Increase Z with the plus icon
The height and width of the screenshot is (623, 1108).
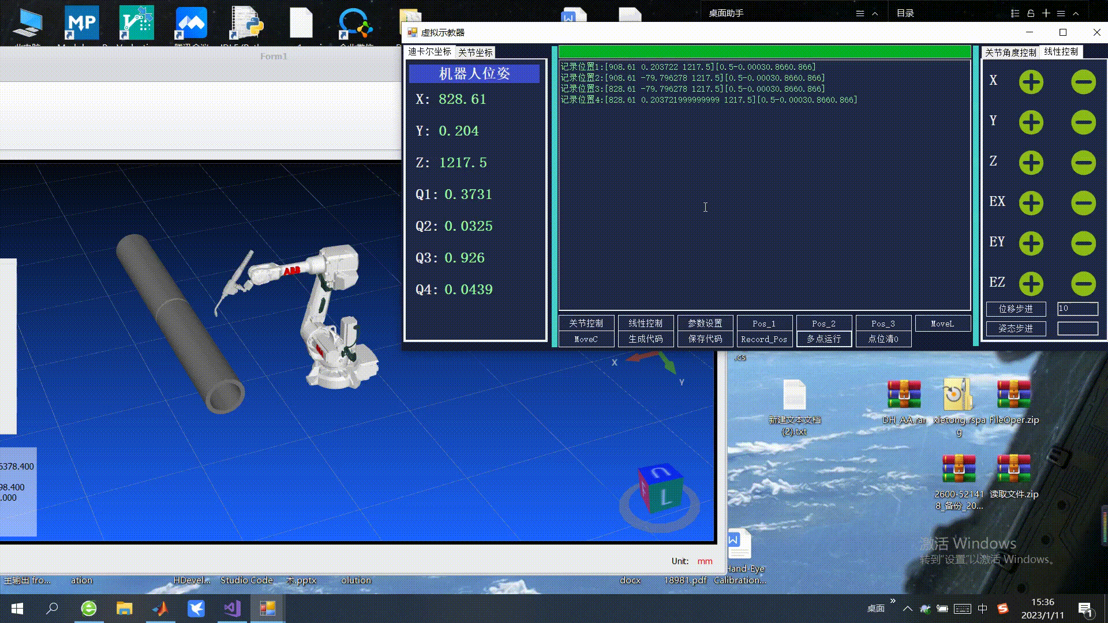1031,163
